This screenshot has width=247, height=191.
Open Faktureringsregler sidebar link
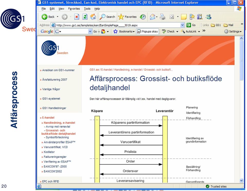point(55,157)
